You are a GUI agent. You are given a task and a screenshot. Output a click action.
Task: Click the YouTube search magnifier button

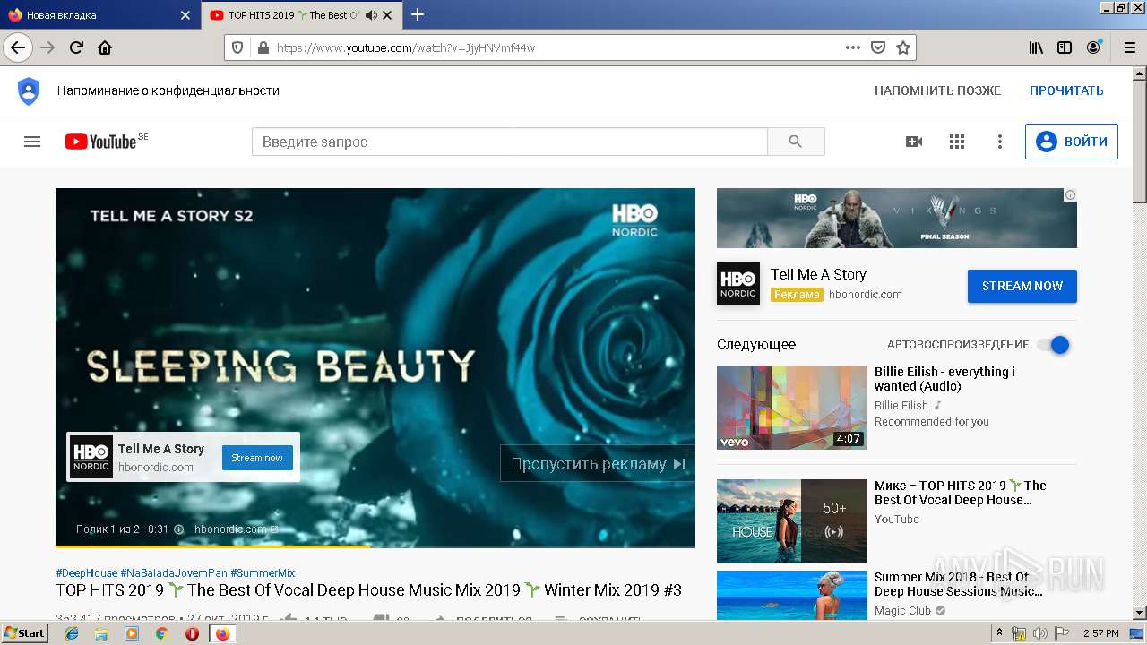(x=796, y=142)
